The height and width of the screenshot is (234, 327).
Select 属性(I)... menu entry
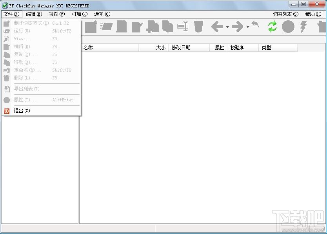[41, 100]
